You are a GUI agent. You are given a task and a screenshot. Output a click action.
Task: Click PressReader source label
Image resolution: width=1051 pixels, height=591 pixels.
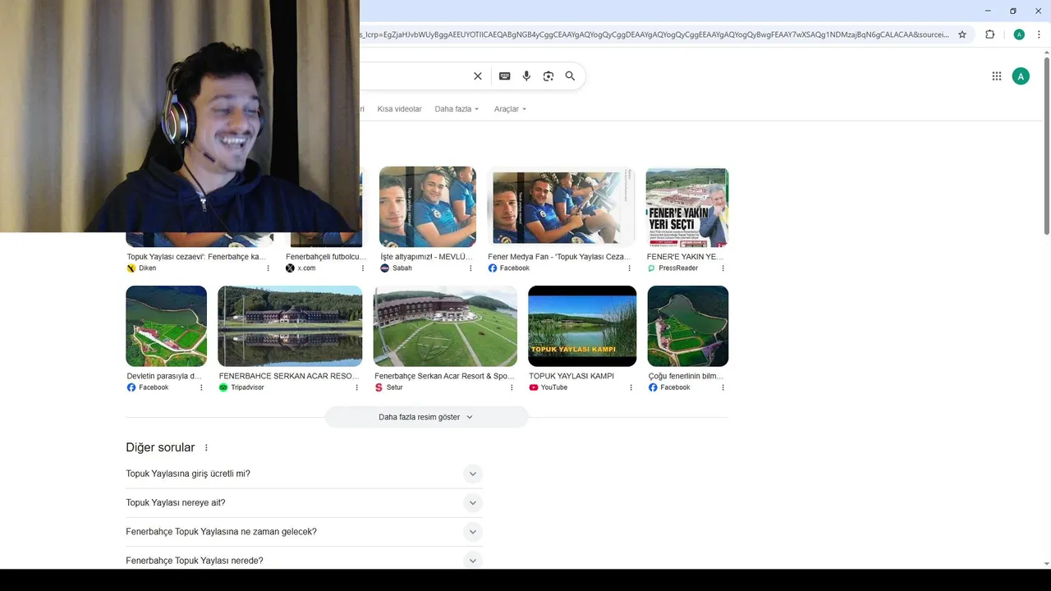[678, 268]
